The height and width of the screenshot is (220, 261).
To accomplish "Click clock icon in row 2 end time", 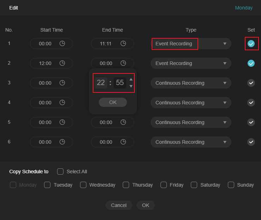I will pos(123,63).
